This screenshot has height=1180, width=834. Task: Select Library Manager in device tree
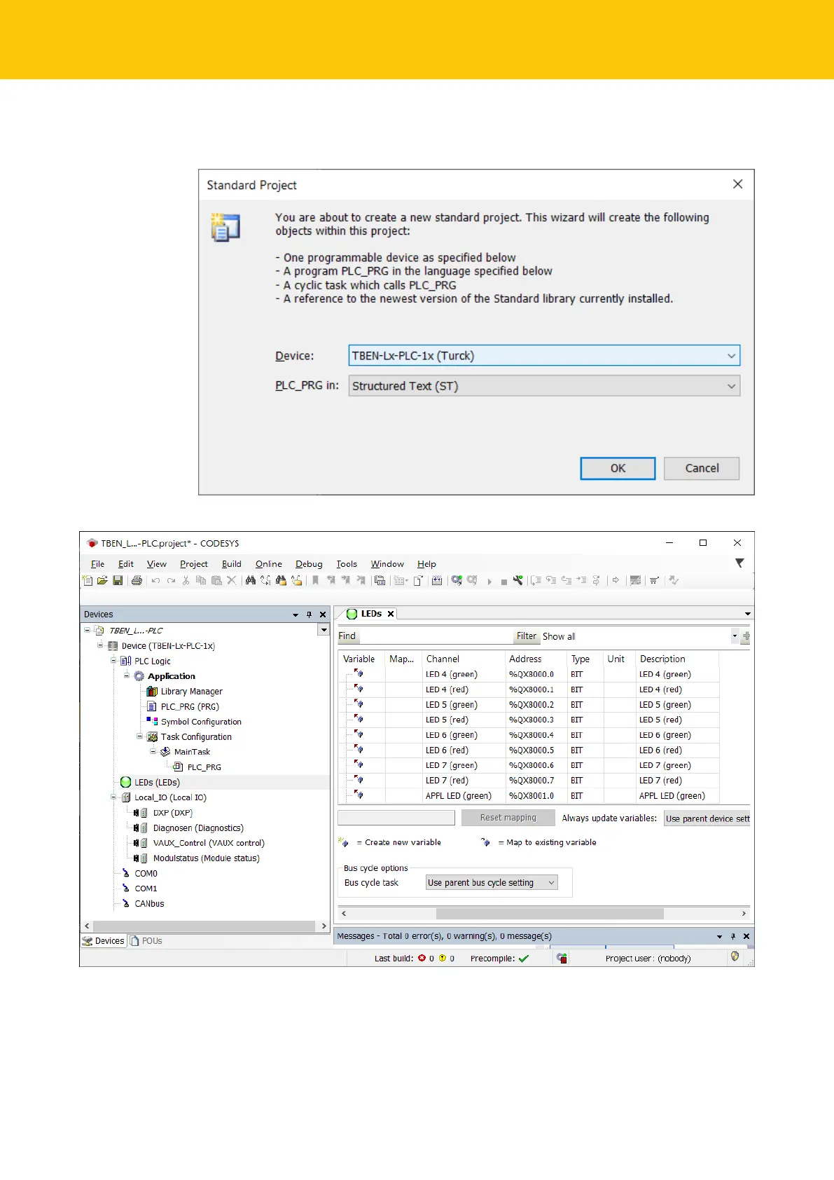click(191, 691)
